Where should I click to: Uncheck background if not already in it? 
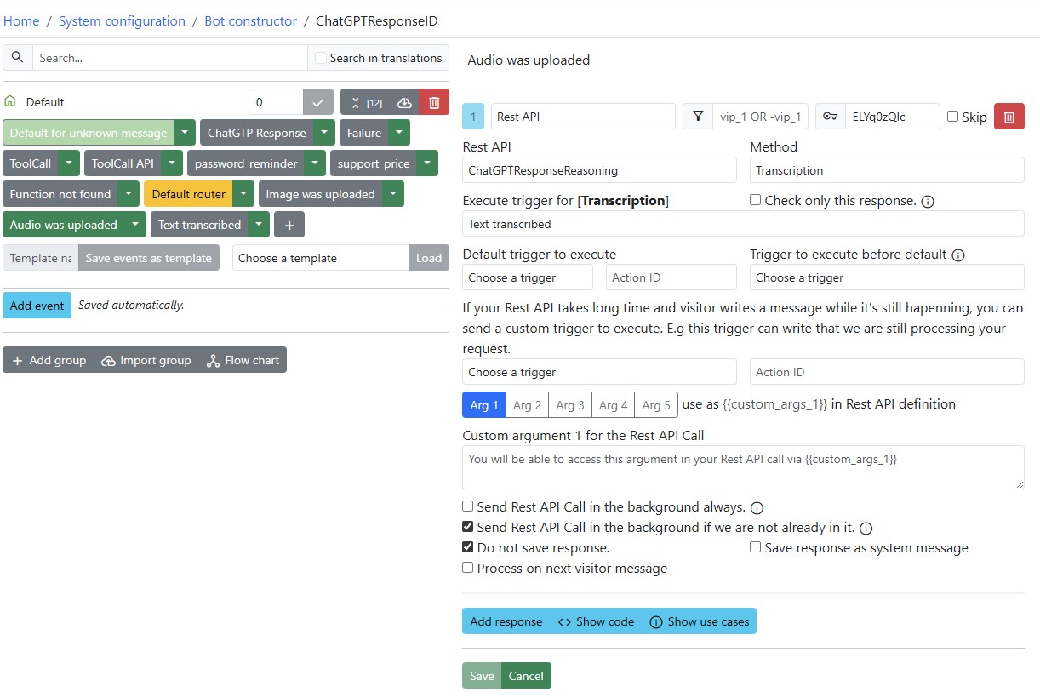coord(467,527)
